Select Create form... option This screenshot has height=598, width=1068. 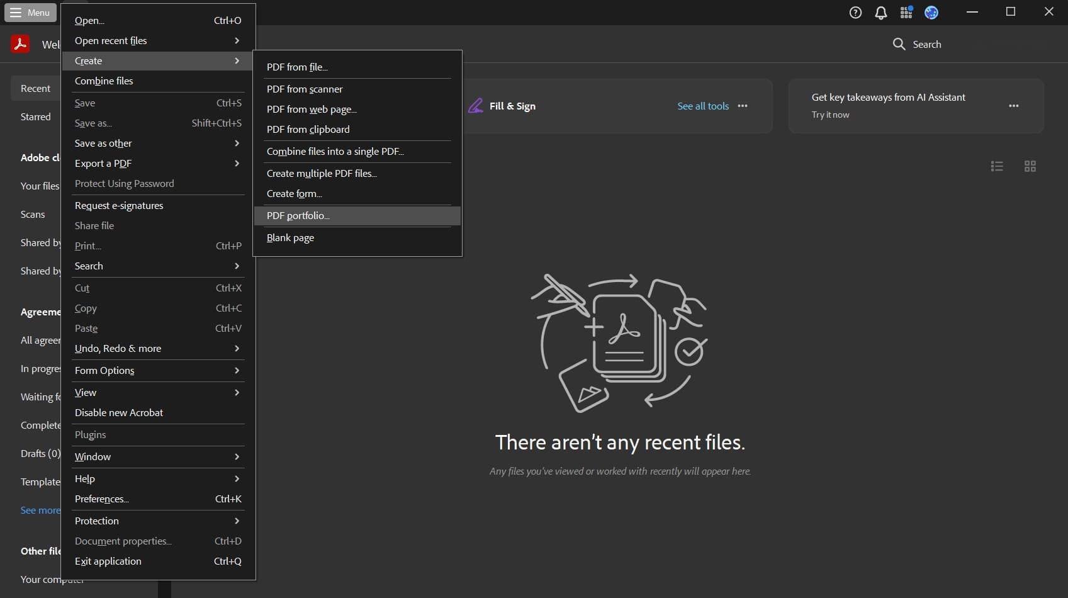pos(357,193)
